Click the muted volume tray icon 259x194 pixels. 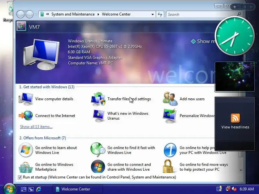[234, 189]
